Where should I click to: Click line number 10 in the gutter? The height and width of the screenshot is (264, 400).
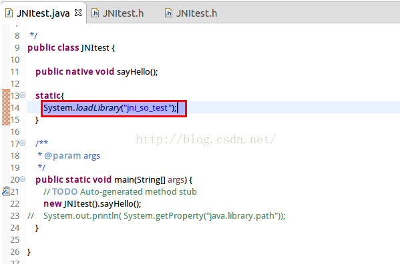tap(15, 60)
